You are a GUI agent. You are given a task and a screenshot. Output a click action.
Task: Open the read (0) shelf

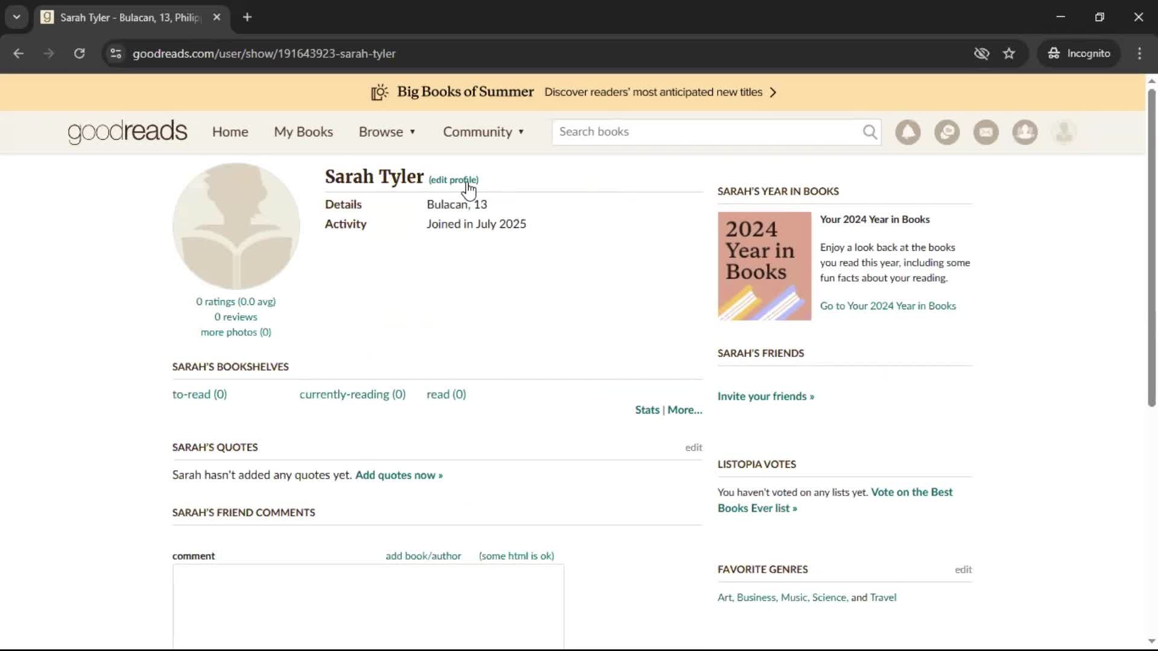(446, 394)
